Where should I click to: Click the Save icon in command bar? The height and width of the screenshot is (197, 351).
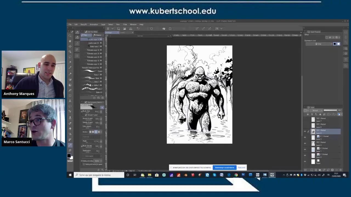(x=131, y=29)
